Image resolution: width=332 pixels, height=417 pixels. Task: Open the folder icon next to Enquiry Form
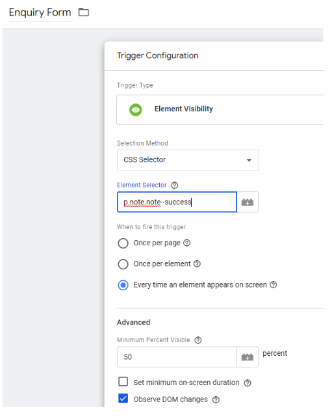[x=84, y=12]
